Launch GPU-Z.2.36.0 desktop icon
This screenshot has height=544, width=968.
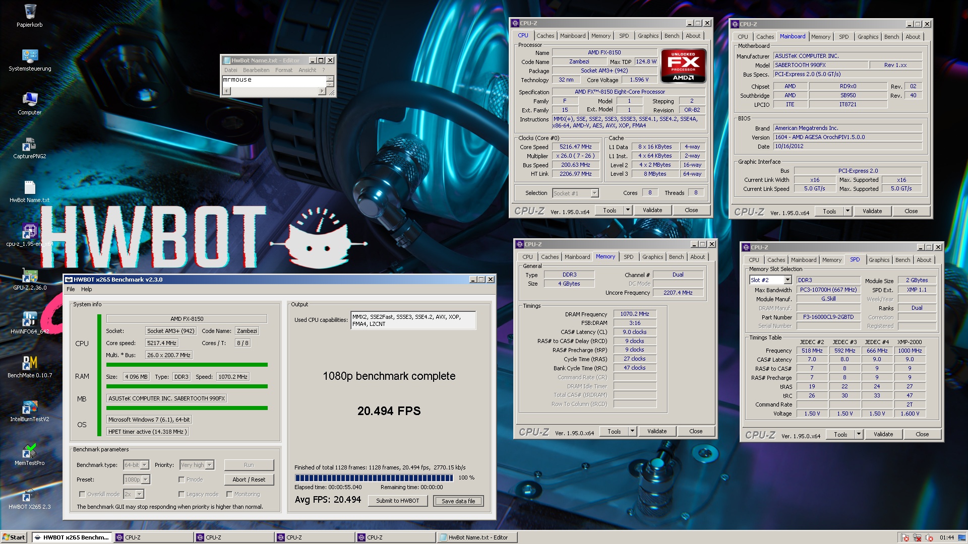(30, 275)
